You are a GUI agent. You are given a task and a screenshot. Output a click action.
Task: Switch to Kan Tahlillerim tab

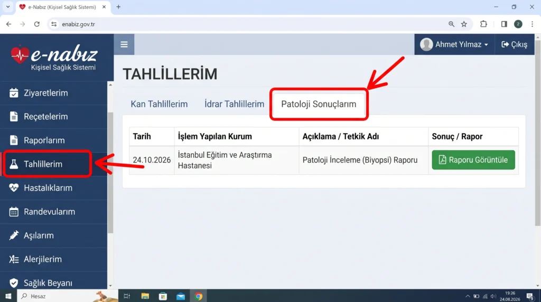[159, 104]
